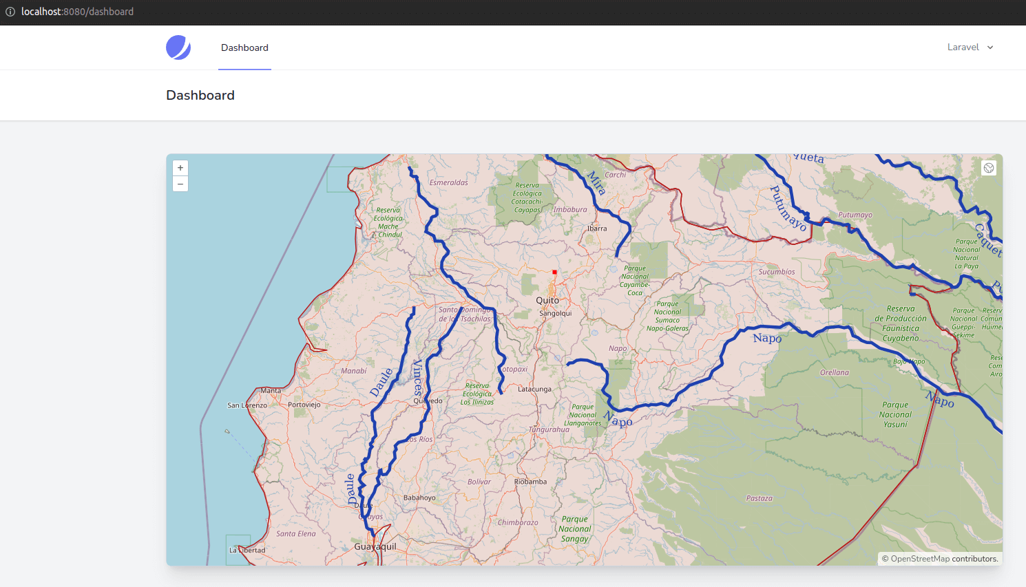Click the Esmeraldas province label
Image resolution: width=1026 pixels, height=587 pixels.
[448, 182]
